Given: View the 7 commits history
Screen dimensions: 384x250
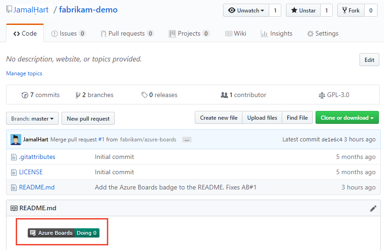Looking at the screenshot, I should click(41, 95).
